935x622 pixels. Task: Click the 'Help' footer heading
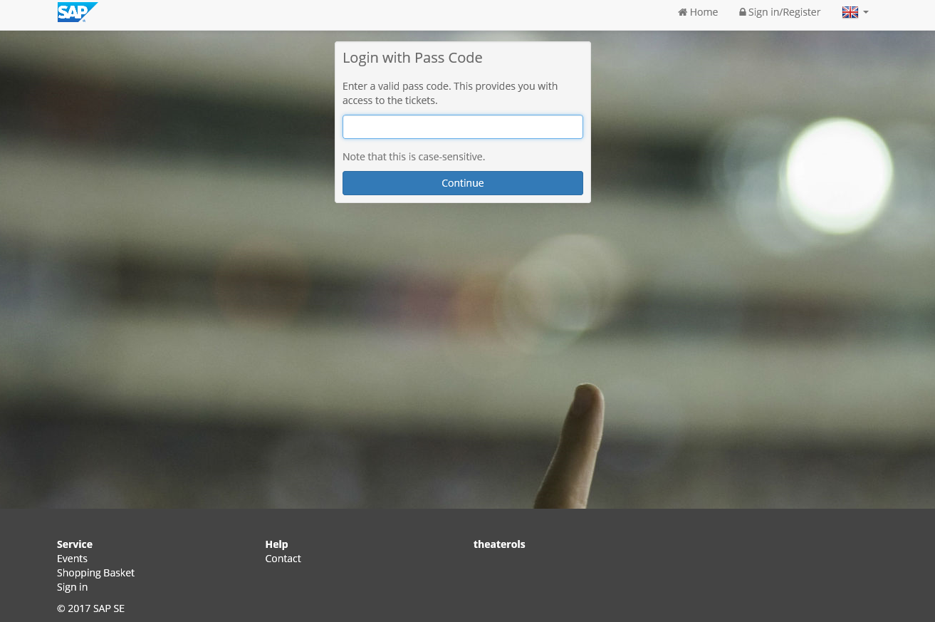pyautogui.click(x=276, y=544)
